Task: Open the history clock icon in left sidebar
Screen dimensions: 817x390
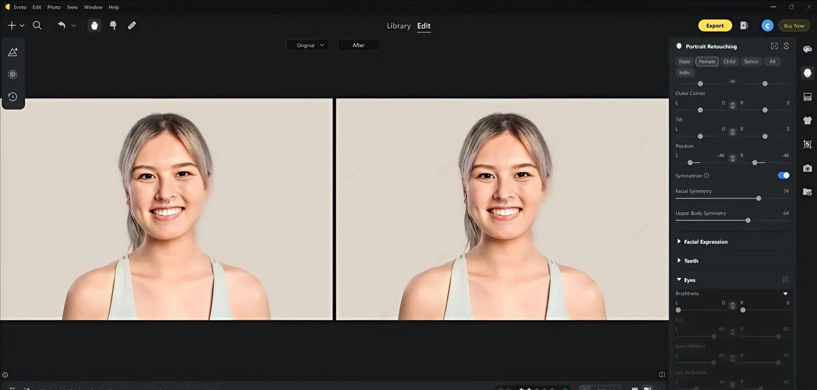Action: (13, 97)
